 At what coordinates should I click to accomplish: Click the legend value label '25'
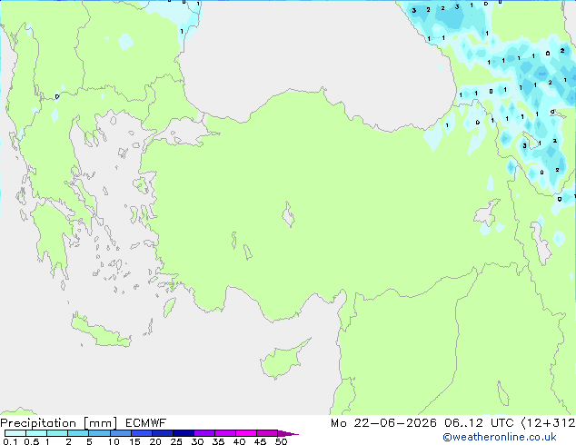[x=176, y=441]
